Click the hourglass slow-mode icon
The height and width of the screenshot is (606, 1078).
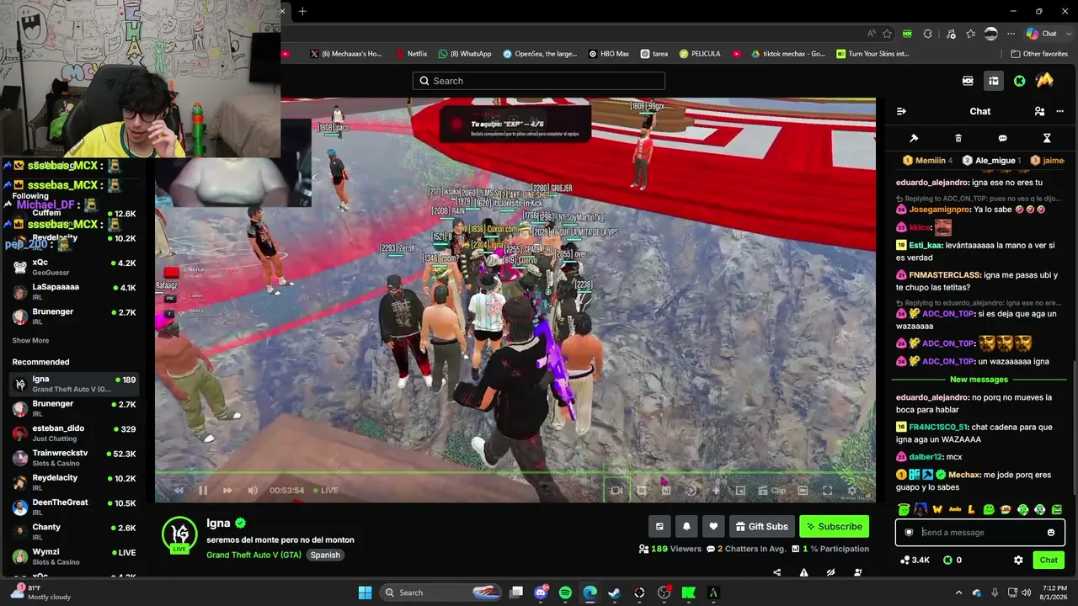point(1047,138)
